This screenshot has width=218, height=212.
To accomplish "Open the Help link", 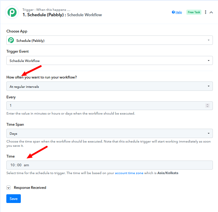I will click(x=179, y=12).
